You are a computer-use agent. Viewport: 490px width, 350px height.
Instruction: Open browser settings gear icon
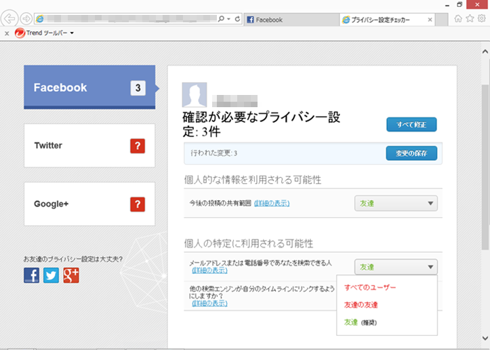pyautogui.click(x=481, y=19)
